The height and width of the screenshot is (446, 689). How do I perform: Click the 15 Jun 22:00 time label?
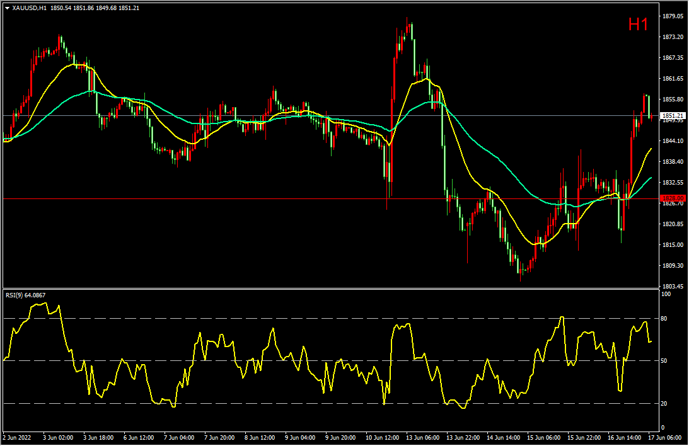(x=584, y=438)
